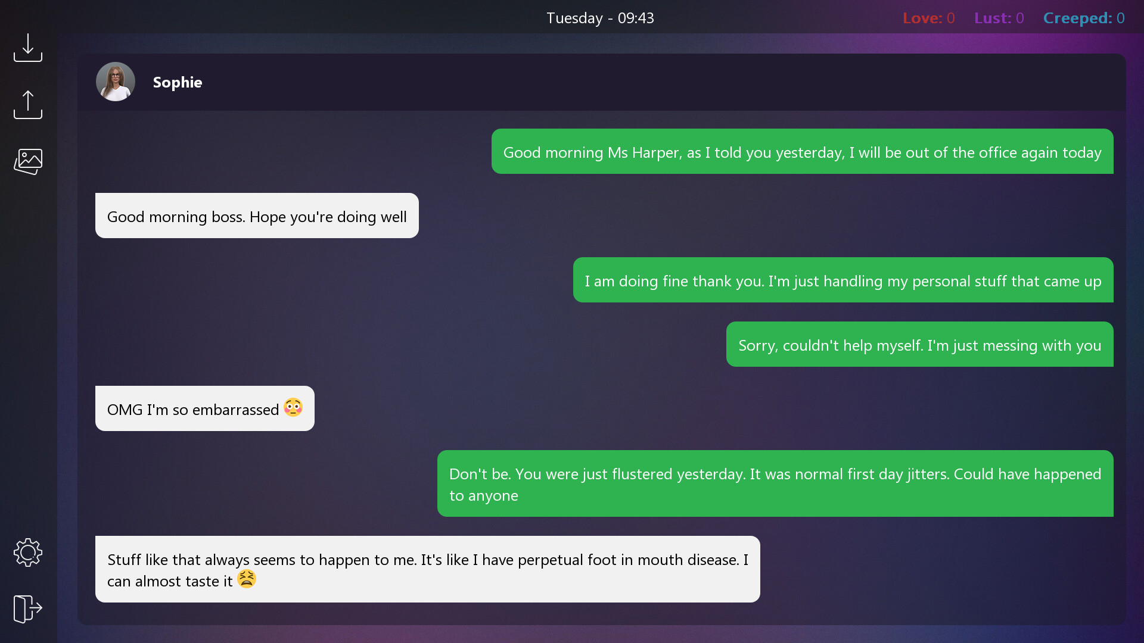Click the Love score counter
Image resolution: width=1144 pixels, height=643 pixels.
(x=928, y=18)
